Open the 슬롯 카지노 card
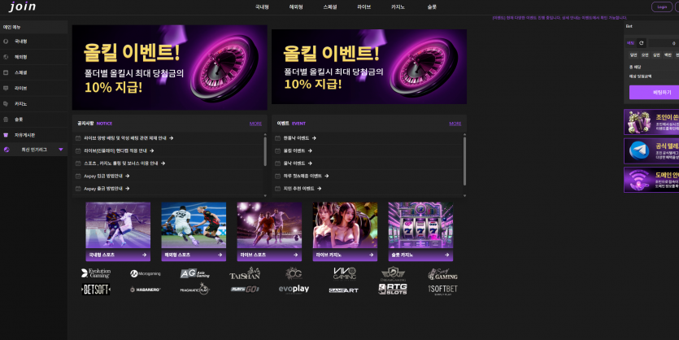The width and height of the screenshot is (679, 340). [x=420, y=231]
